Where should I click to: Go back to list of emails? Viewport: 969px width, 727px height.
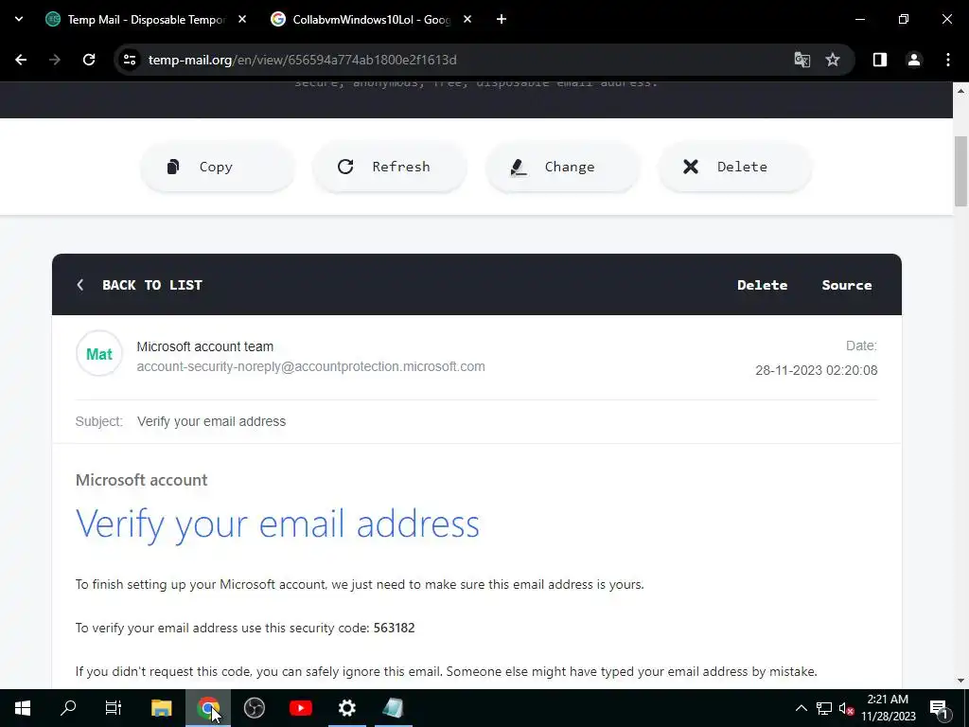tap(140, 285)
